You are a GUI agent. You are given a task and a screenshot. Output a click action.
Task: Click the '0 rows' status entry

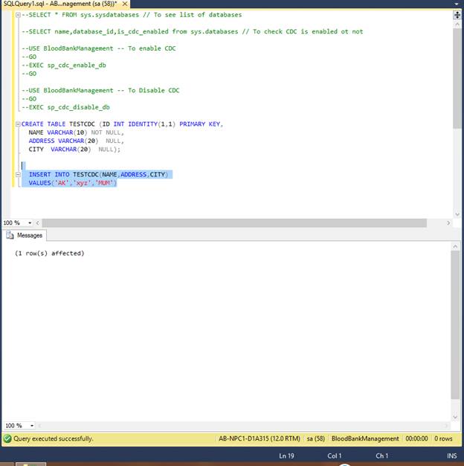(443, 438)
